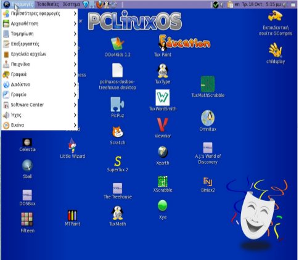Launch the TuxMath penguin icon
This screenshot has width=299, height=260.
(x=118, y=213)
